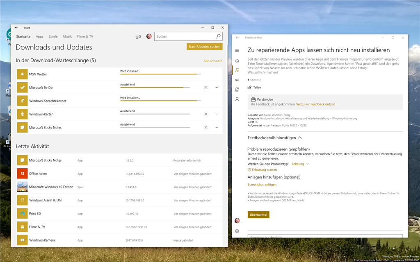Viewport: 420px width, 262px height.
Task: Click the Print 3D version 1.0.1991.0
Action: coord(132,214)
